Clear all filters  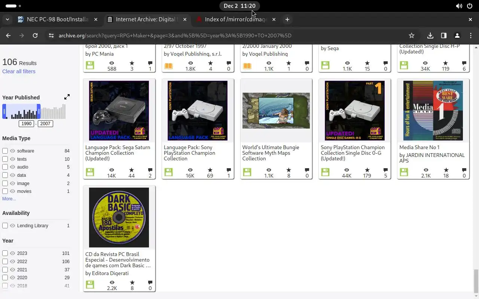pos(19,71)
